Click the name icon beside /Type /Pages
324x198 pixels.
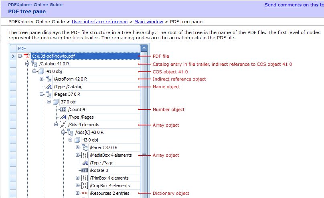pyautogui.click(x=63, y=117)
